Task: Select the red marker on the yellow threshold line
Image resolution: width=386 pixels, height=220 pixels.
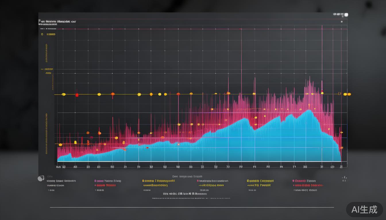Action: pos(77,95)
